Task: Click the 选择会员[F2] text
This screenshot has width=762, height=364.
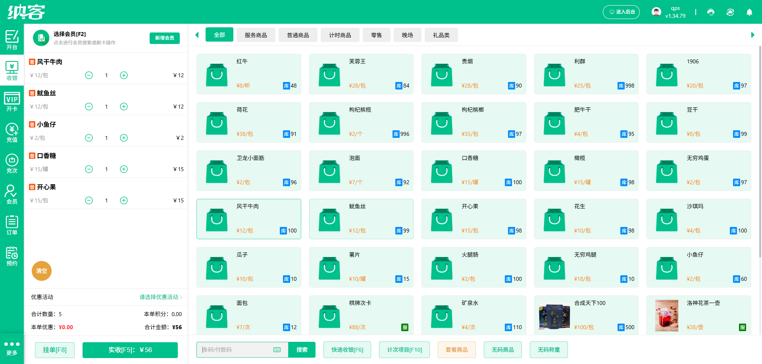Action: 70,34
